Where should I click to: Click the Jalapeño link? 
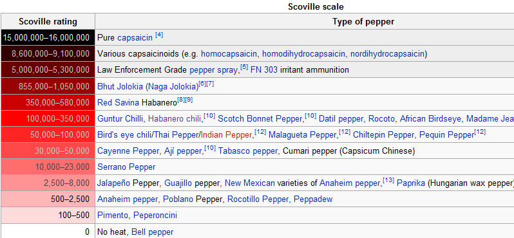coord(114,183)
